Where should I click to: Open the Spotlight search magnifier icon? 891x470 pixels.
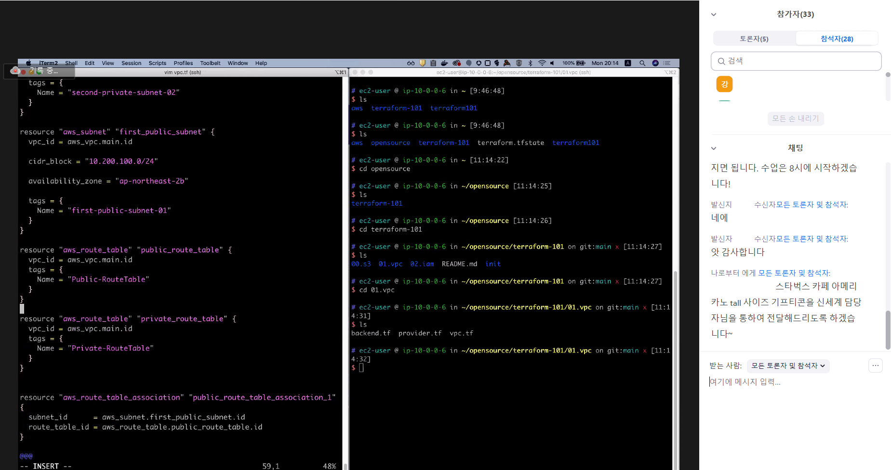tap(642, 63)
